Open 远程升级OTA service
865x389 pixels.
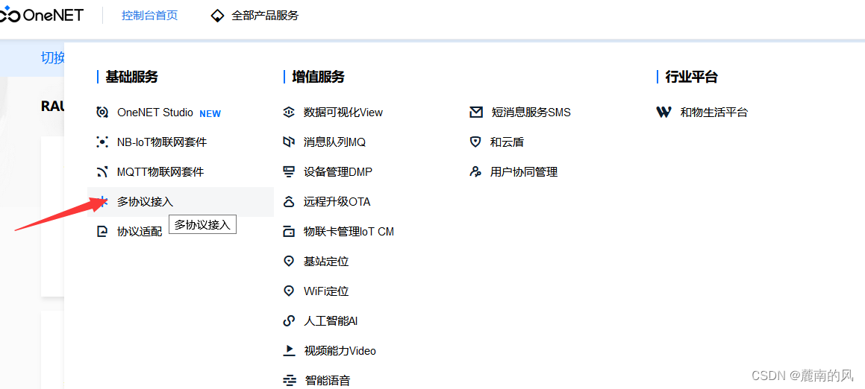click(x=337, y=202)
